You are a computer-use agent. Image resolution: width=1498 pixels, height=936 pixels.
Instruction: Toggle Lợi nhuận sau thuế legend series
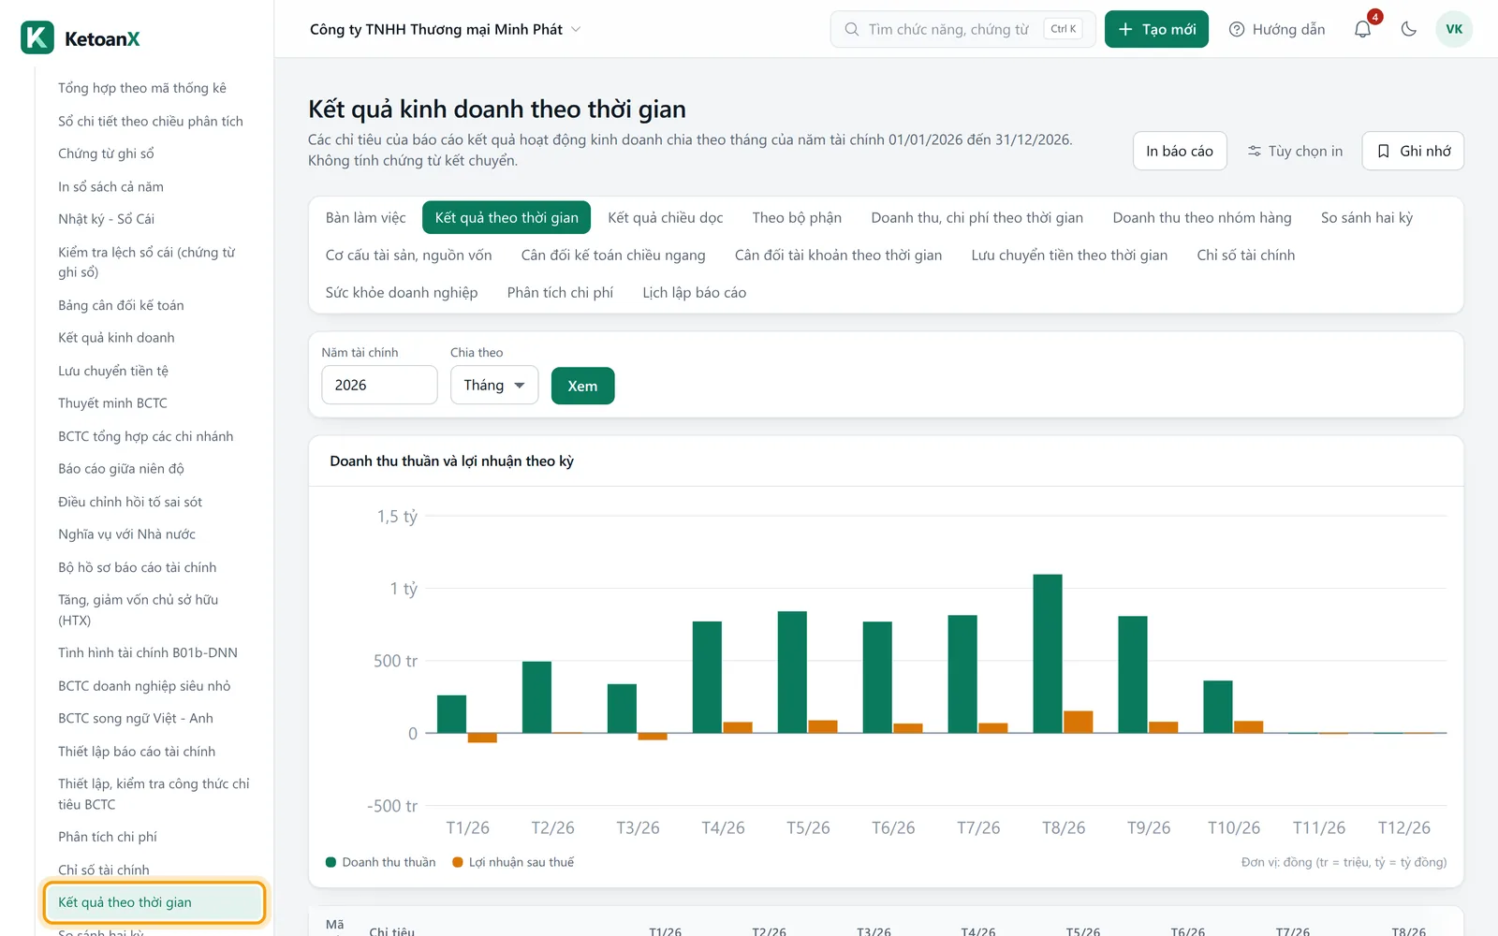point(513,862)
